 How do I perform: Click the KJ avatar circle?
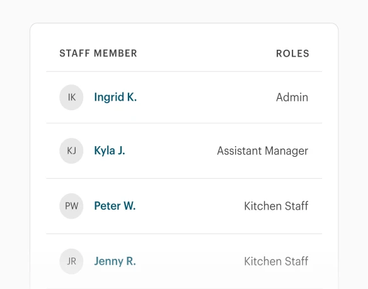pyautogui.click(x=71, y=150)
